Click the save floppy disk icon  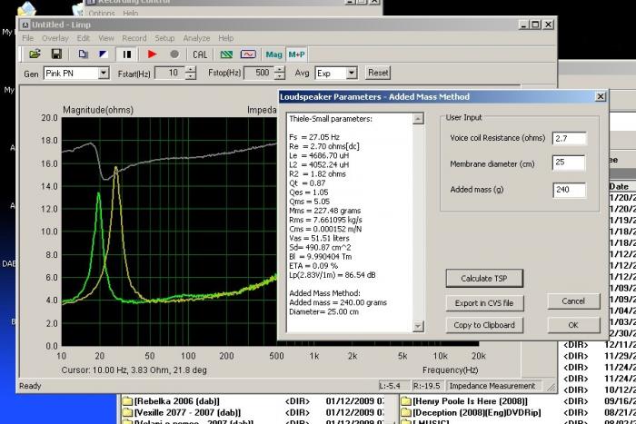(55, 54)
